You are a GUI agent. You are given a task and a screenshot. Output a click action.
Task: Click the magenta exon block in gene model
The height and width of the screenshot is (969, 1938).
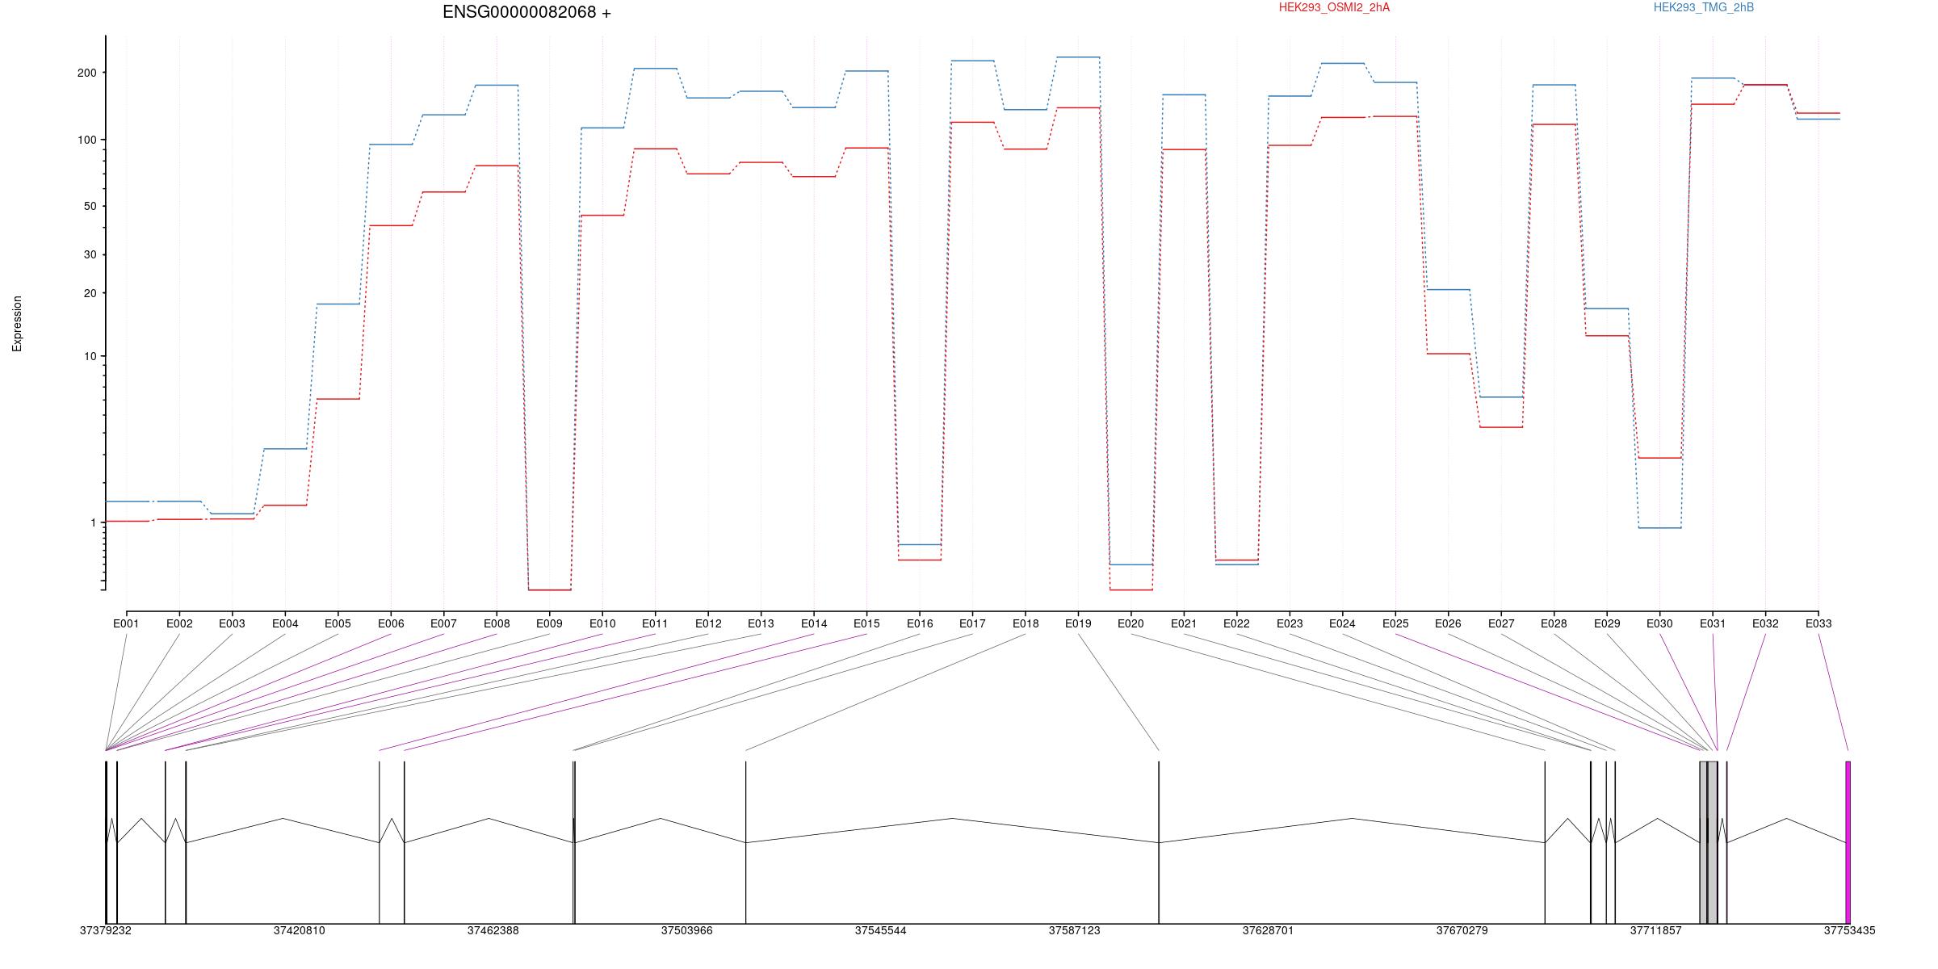point(1848,842)
